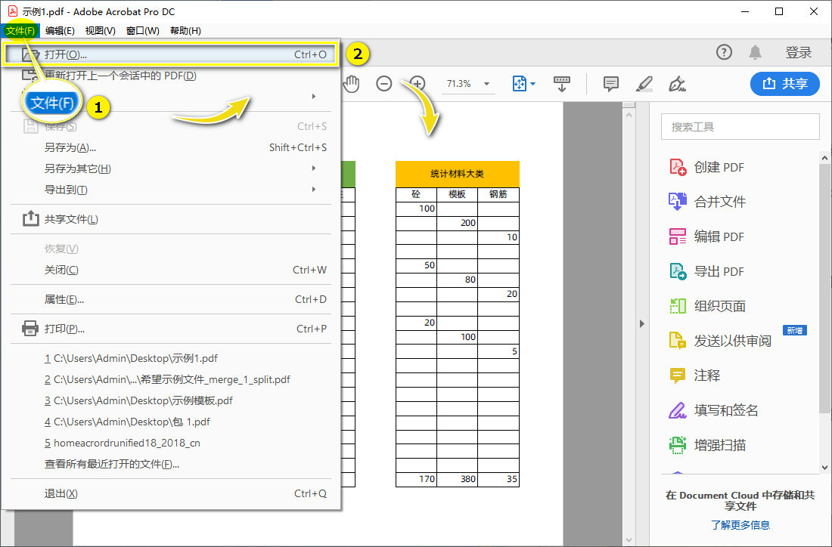Viewport: 832px width, 547px height.
Task: Click the printer icon beside 打印(P)
Action: (x=29, y=329)
